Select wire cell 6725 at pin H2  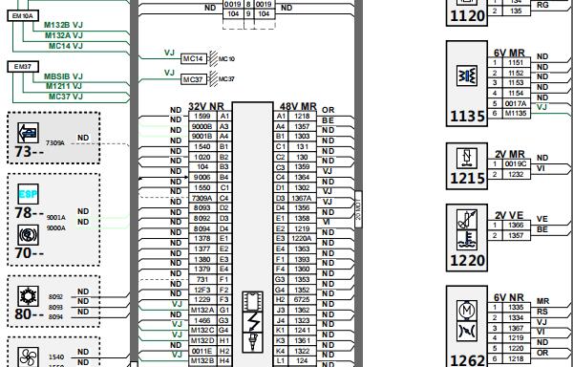303,300
